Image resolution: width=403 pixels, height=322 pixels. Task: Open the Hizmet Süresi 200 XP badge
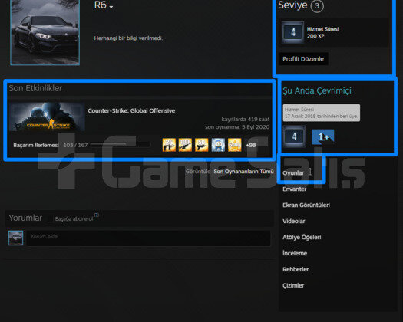pos(292,32)
